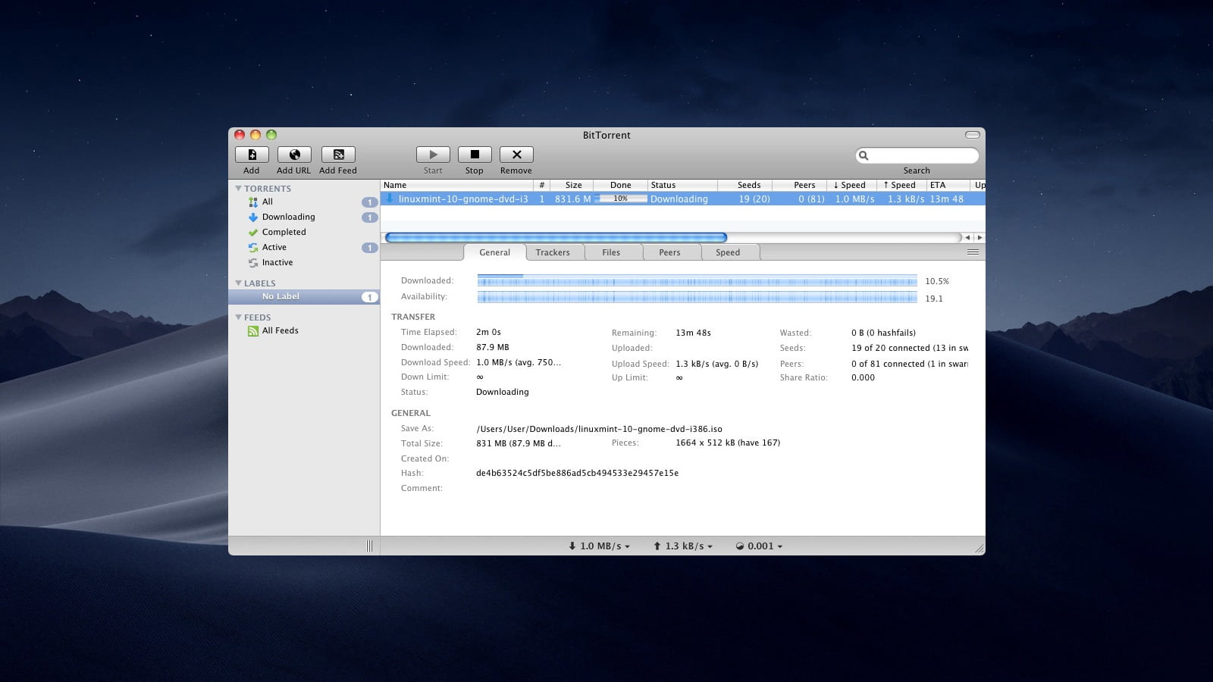Sort by the ETA column header
1213x682 pixels.
pos(948,185)
